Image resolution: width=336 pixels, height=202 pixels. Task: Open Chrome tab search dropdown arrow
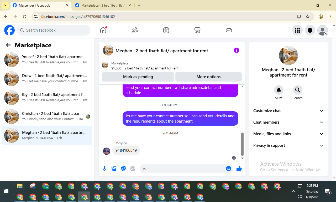(x=5, y=5)
